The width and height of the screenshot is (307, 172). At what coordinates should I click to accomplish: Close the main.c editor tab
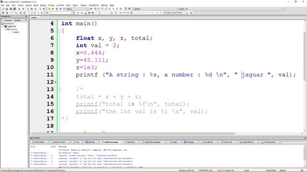coord(40,18)
